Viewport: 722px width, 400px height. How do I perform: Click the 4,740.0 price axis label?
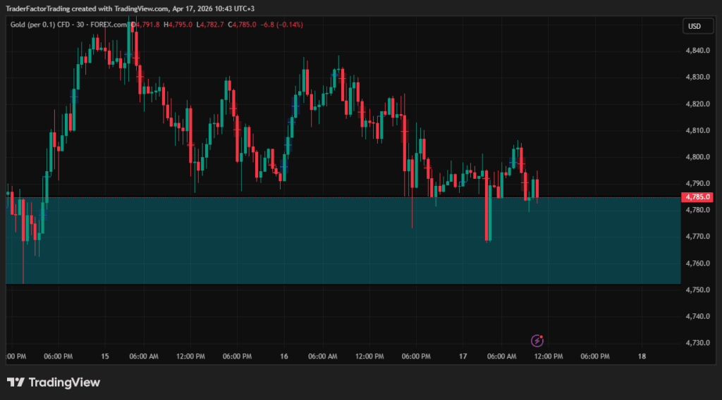[x=697, y=317]
